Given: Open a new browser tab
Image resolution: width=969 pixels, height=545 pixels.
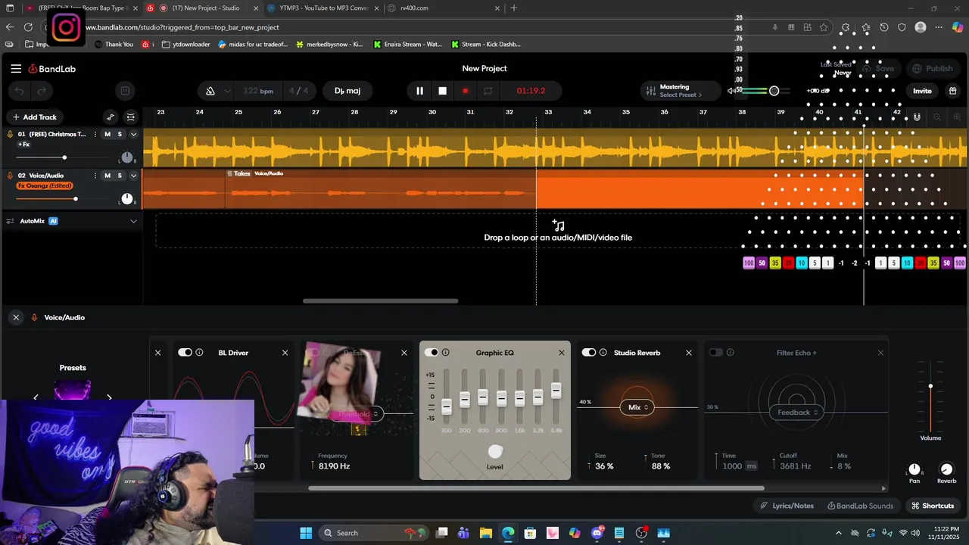Looking at the screenshot, I should click(514, 8).
